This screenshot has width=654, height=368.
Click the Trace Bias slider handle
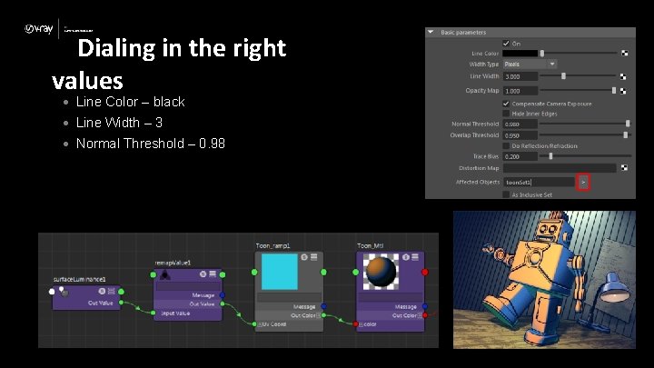(x=550, y=156)
